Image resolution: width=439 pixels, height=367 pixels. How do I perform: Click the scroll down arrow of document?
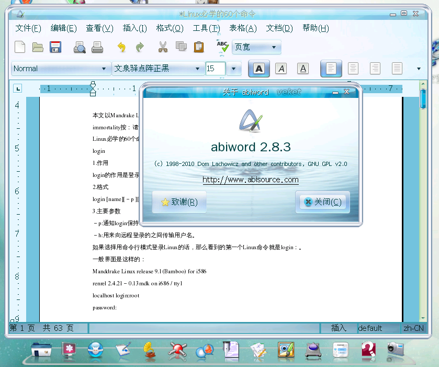point(423,318)
